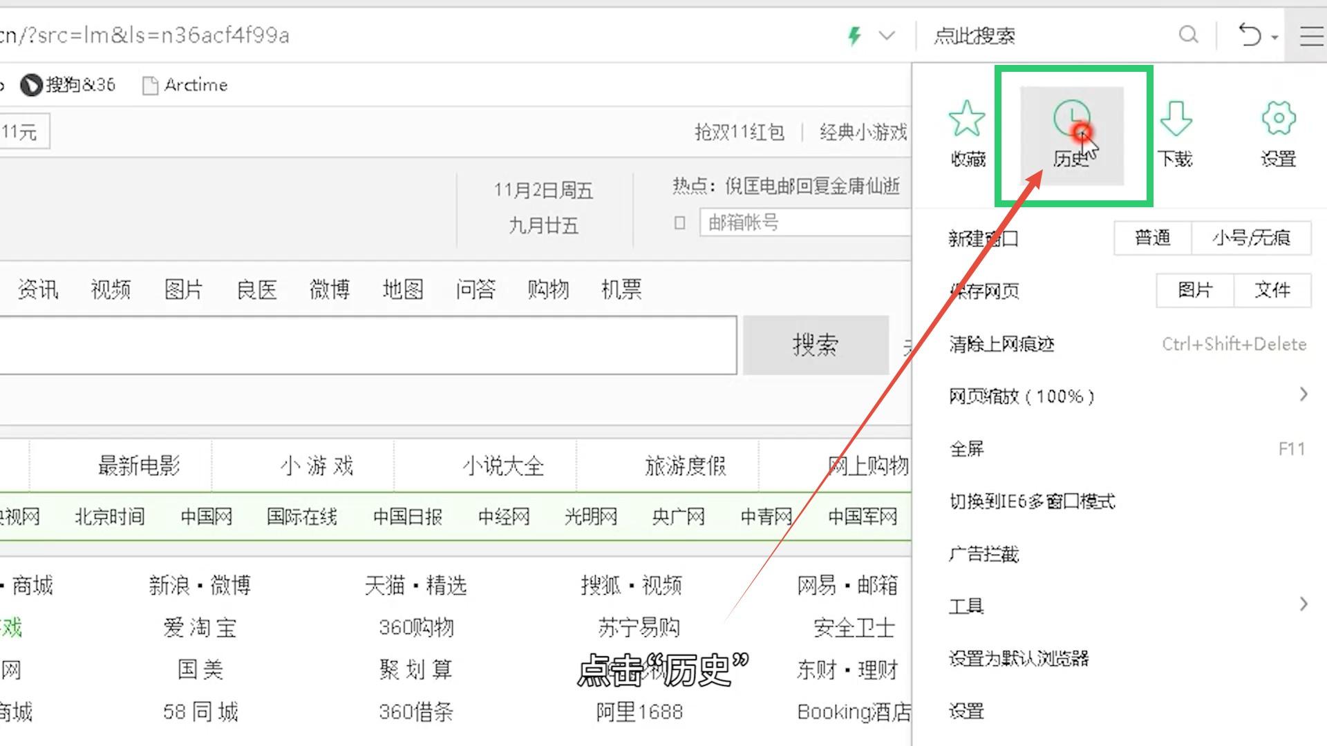Open the 新浪·微博 link
Viewport: 1327px width, 746px height.
tap(200, 586)
